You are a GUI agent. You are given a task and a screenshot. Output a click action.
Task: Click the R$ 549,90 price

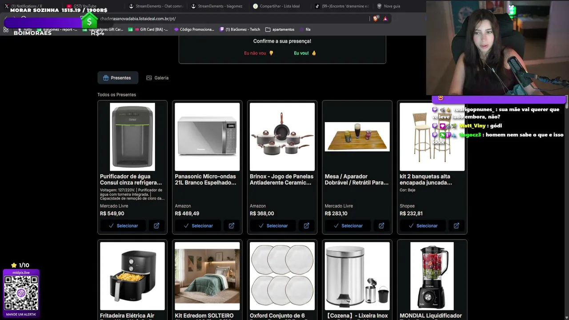112,214
